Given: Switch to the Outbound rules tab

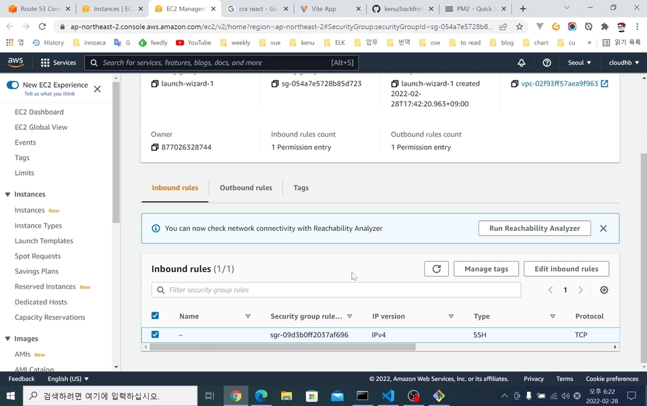Looking at the screenshot, I should 246,188.
